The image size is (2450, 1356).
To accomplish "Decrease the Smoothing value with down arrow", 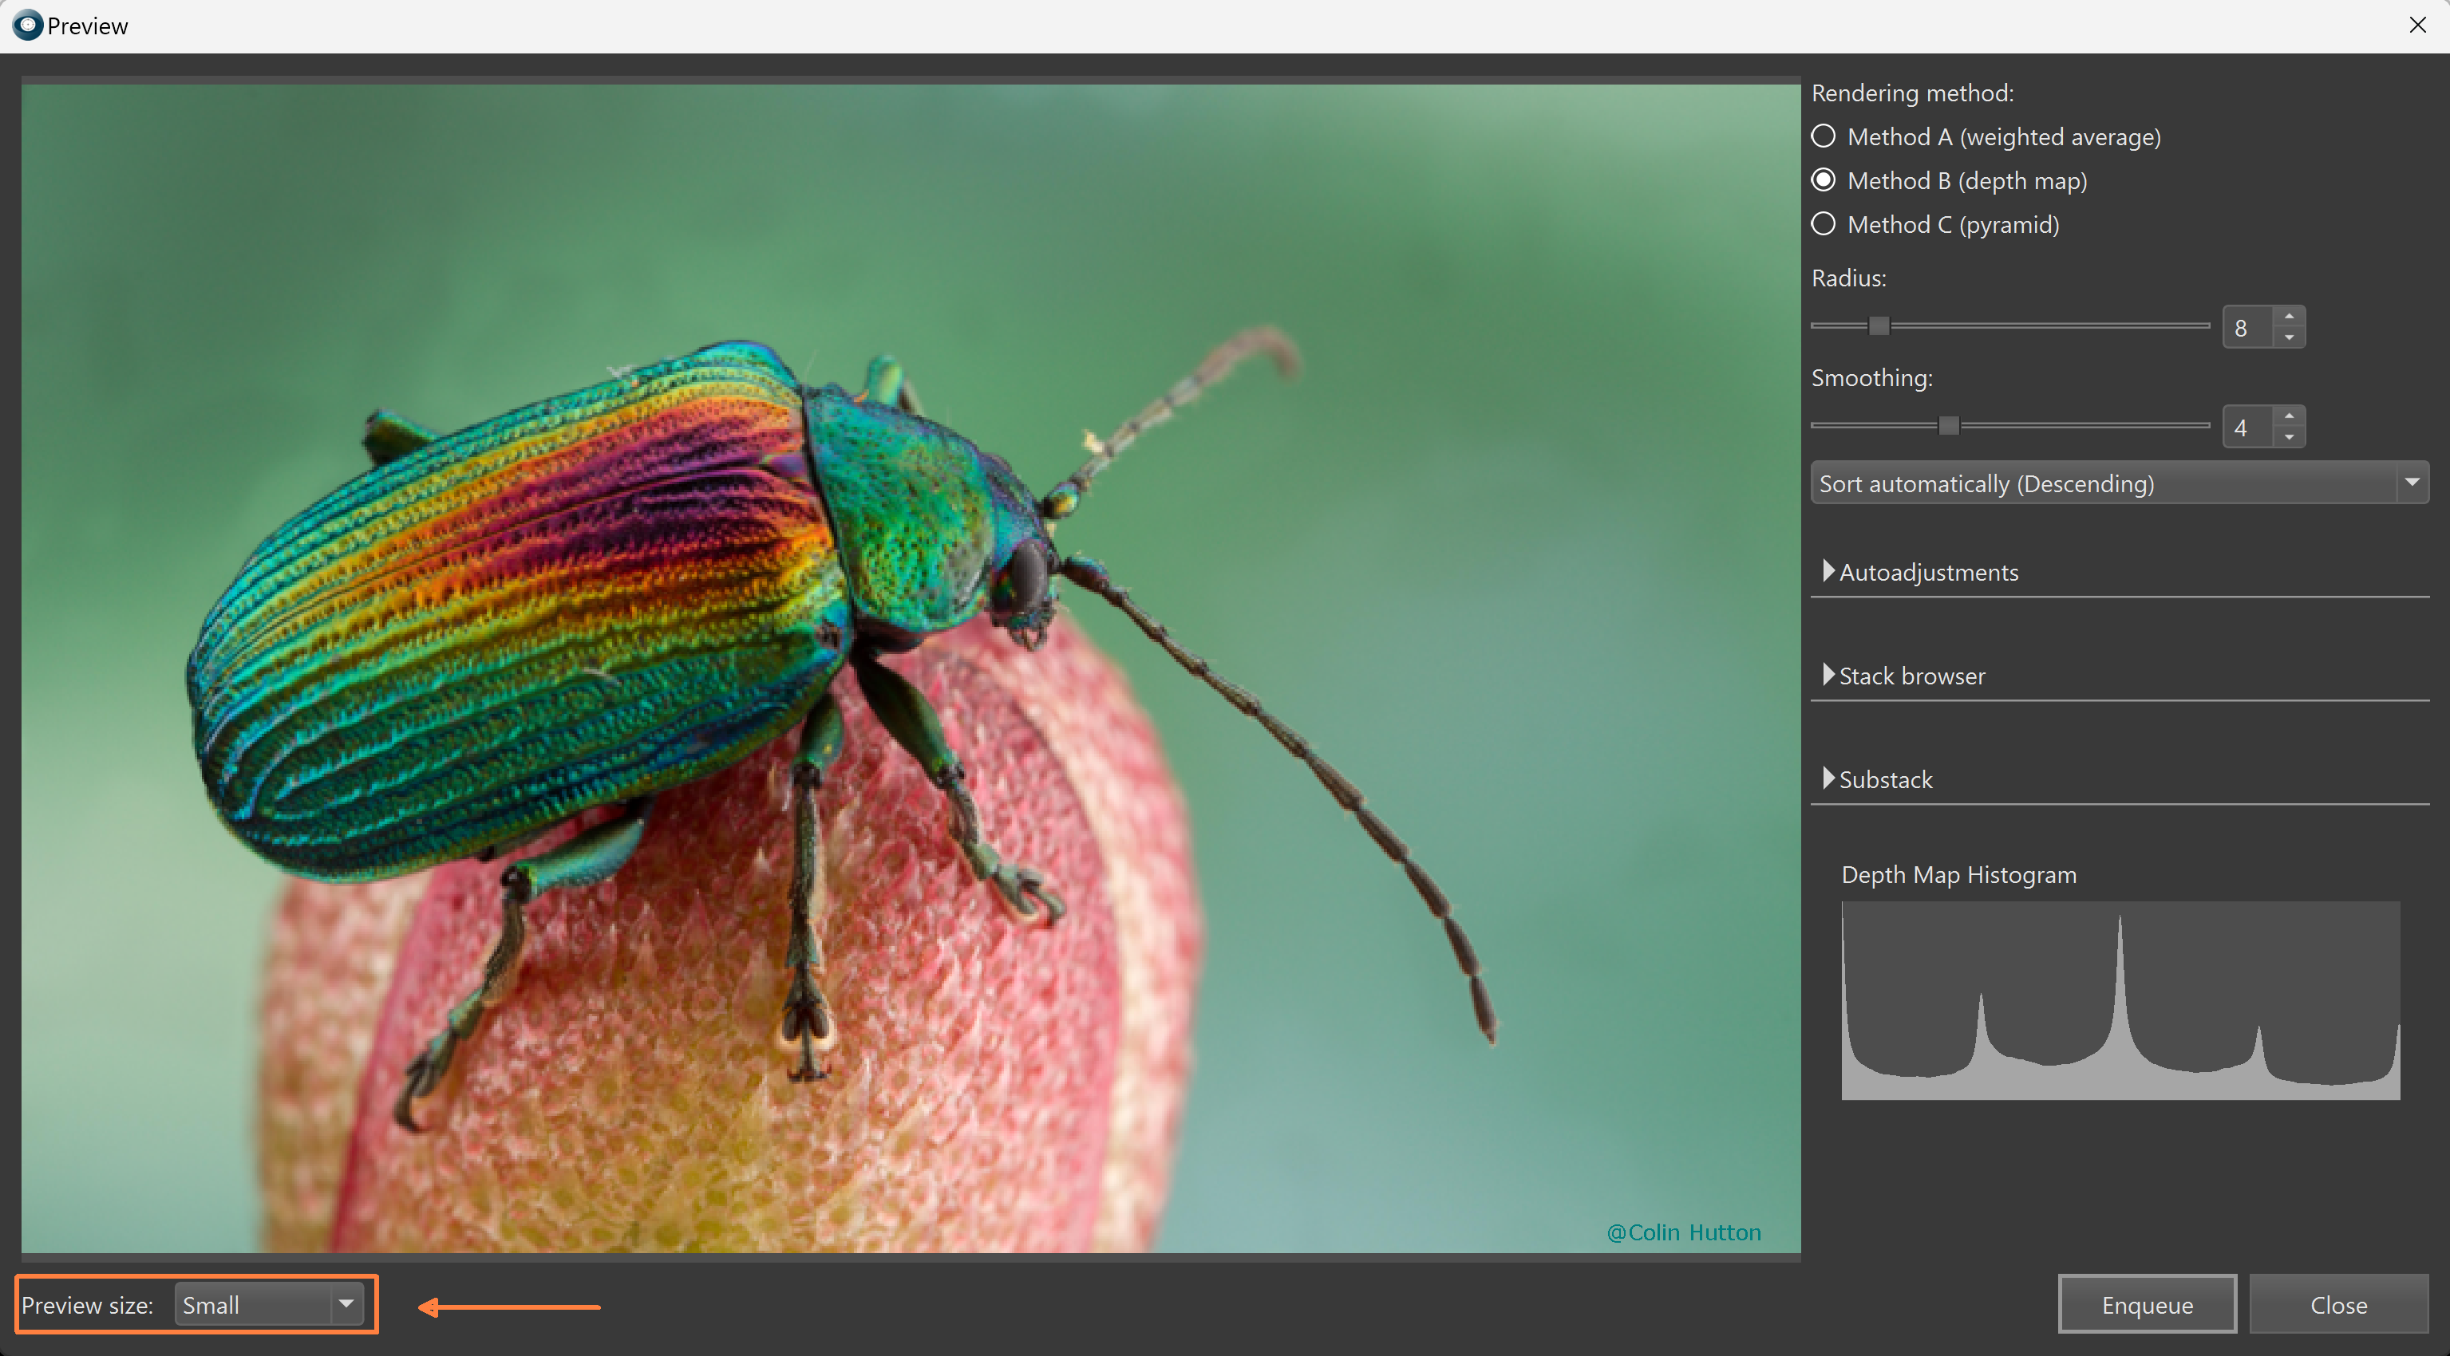I will [x=2290, y=437].
